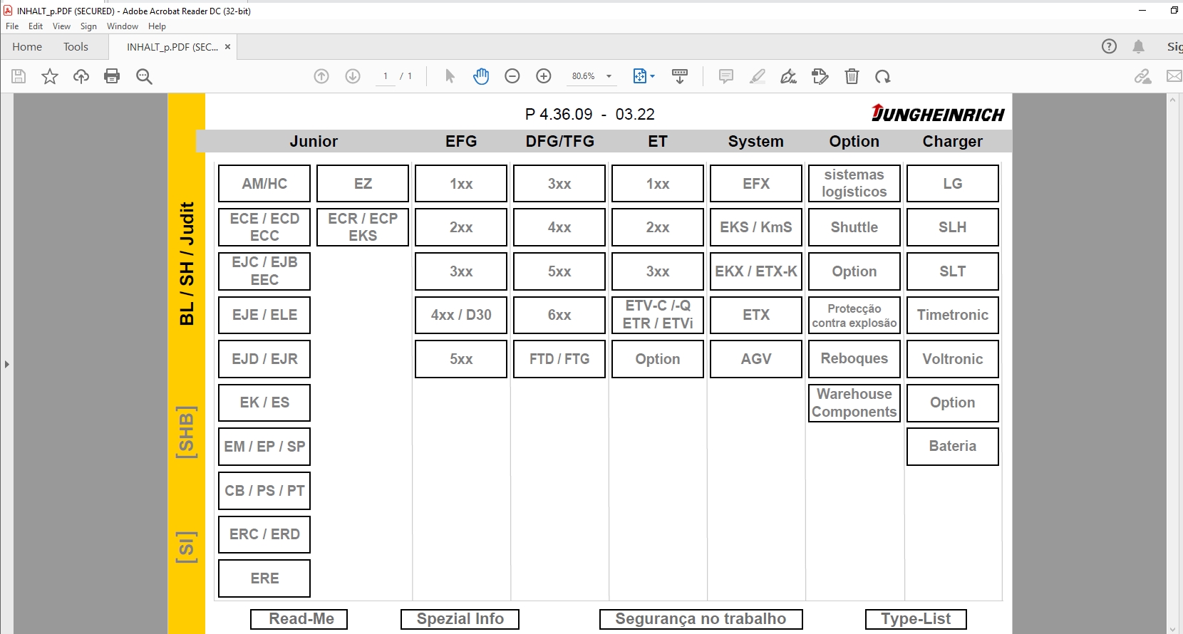Click the Reboques option box

[x=854, y=359]
